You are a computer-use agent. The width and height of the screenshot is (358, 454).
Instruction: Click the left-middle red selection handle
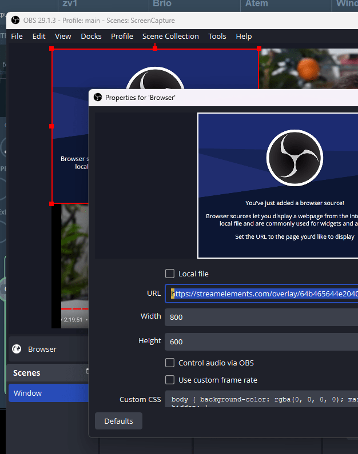(51, 126)
